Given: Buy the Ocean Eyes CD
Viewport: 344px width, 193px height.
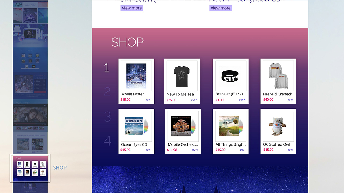Looking at the screenshot, I should [x=148, y=150].
